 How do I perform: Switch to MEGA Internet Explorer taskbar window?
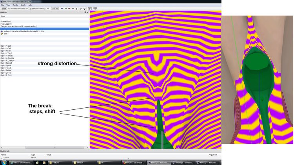point(21,163)
